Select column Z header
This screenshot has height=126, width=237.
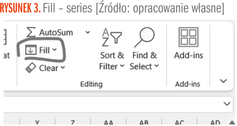coord(72,123)
